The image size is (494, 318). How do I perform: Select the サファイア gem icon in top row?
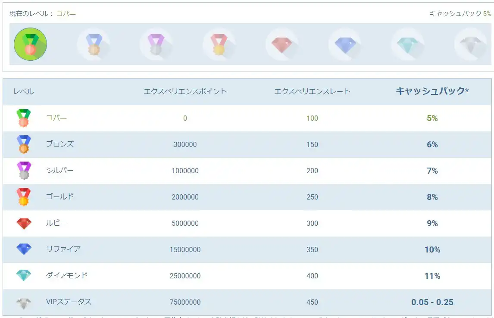pyautogui.click(x=345, y=44)
